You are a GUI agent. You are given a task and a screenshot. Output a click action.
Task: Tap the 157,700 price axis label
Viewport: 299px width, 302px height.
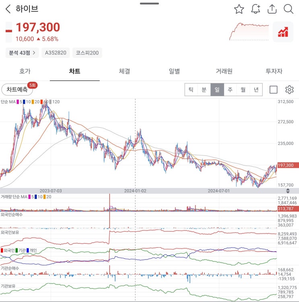286,185
